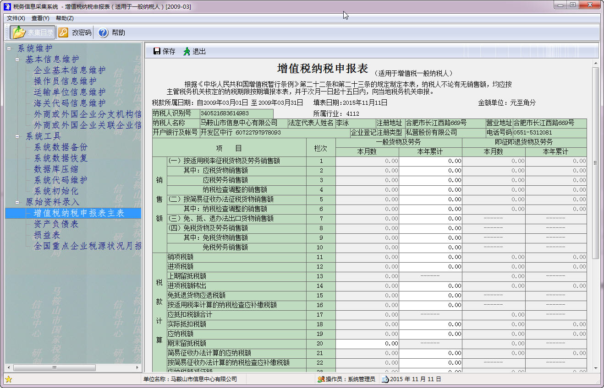Open 数据库压缩 in tree

point(56,169)
